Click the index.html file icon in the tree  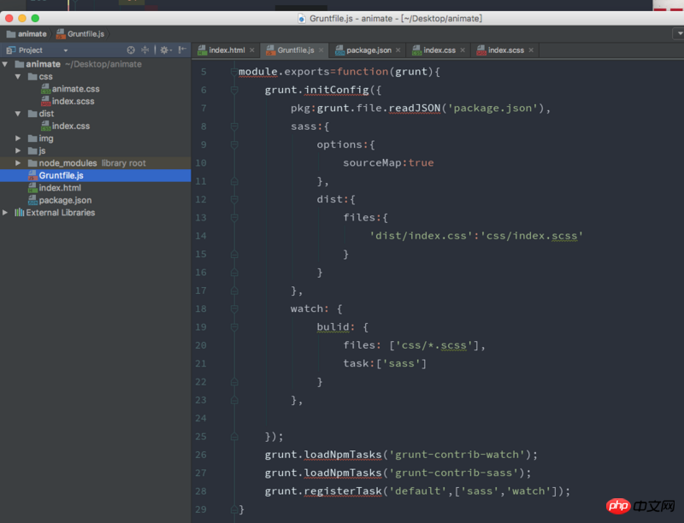(x=32, y=188)
